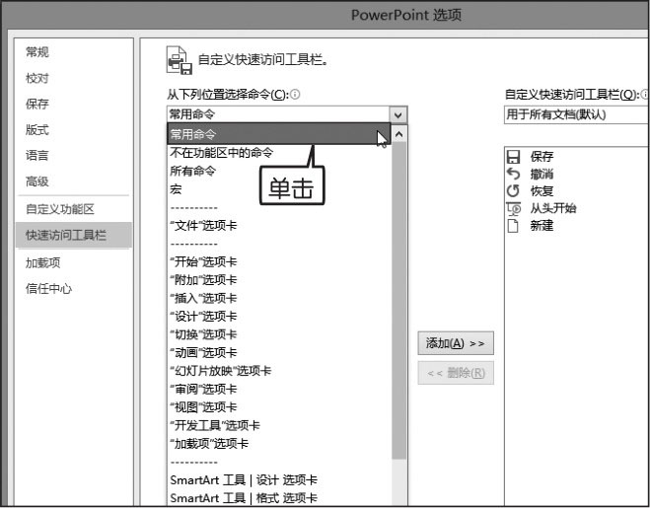Open the 常规 category in sidebar
The height and width of the screenshot is (508, 650).
(x=37, y=52)
